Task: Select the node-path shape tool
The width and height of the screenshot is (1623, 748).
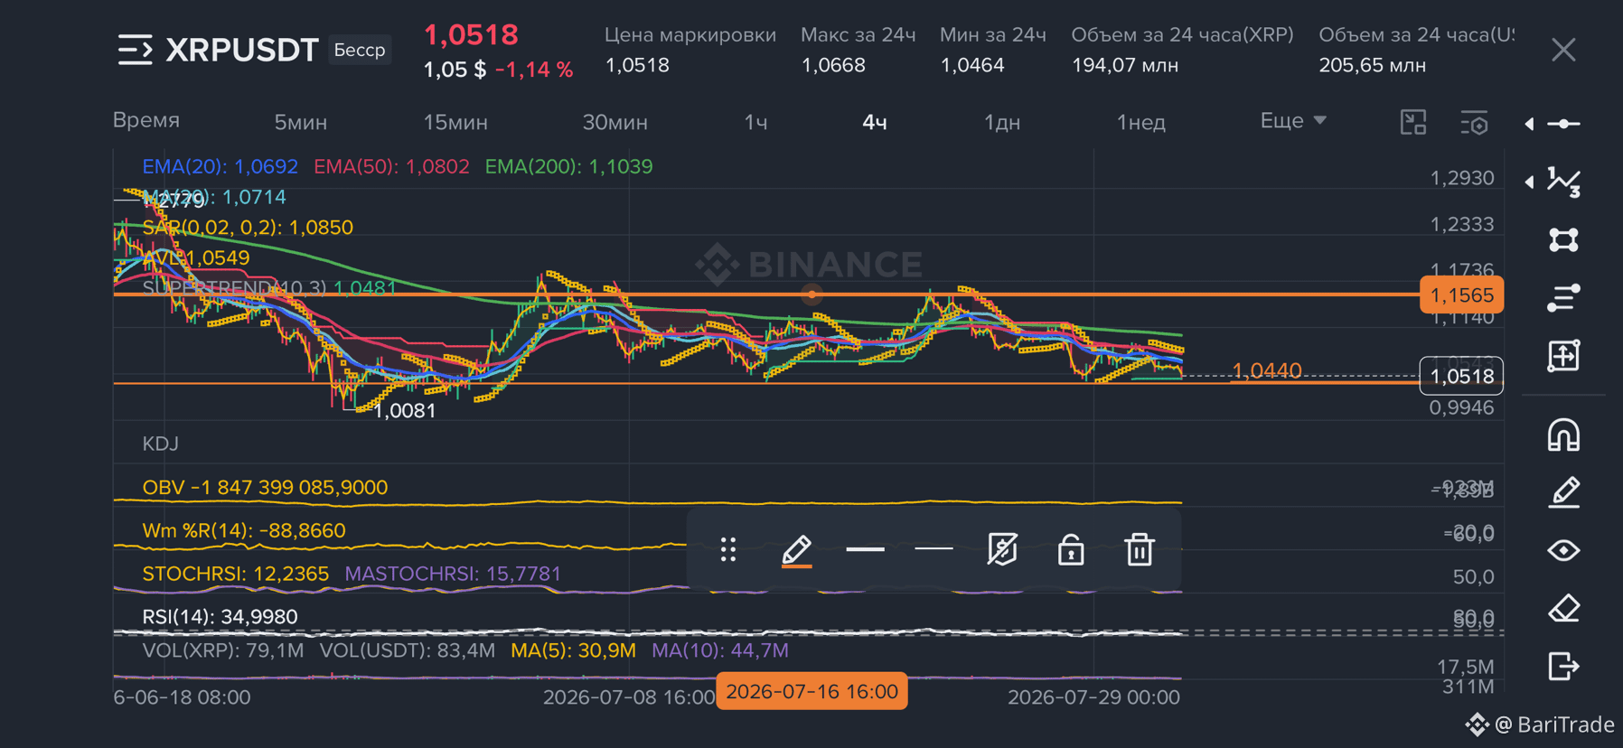Action: 1563,239
